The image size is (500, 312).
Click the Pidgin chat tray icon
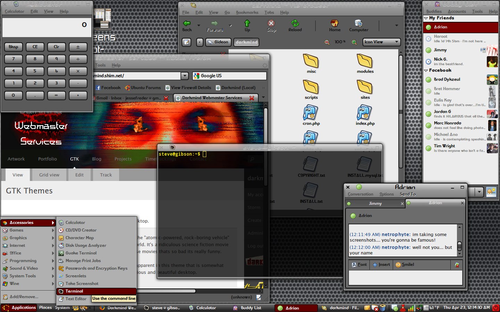[394, 307]
